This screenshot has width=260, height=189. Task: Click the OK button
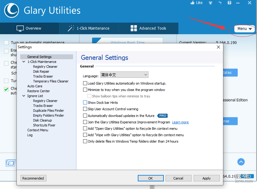pyautogui.click(x=151, y=178)
